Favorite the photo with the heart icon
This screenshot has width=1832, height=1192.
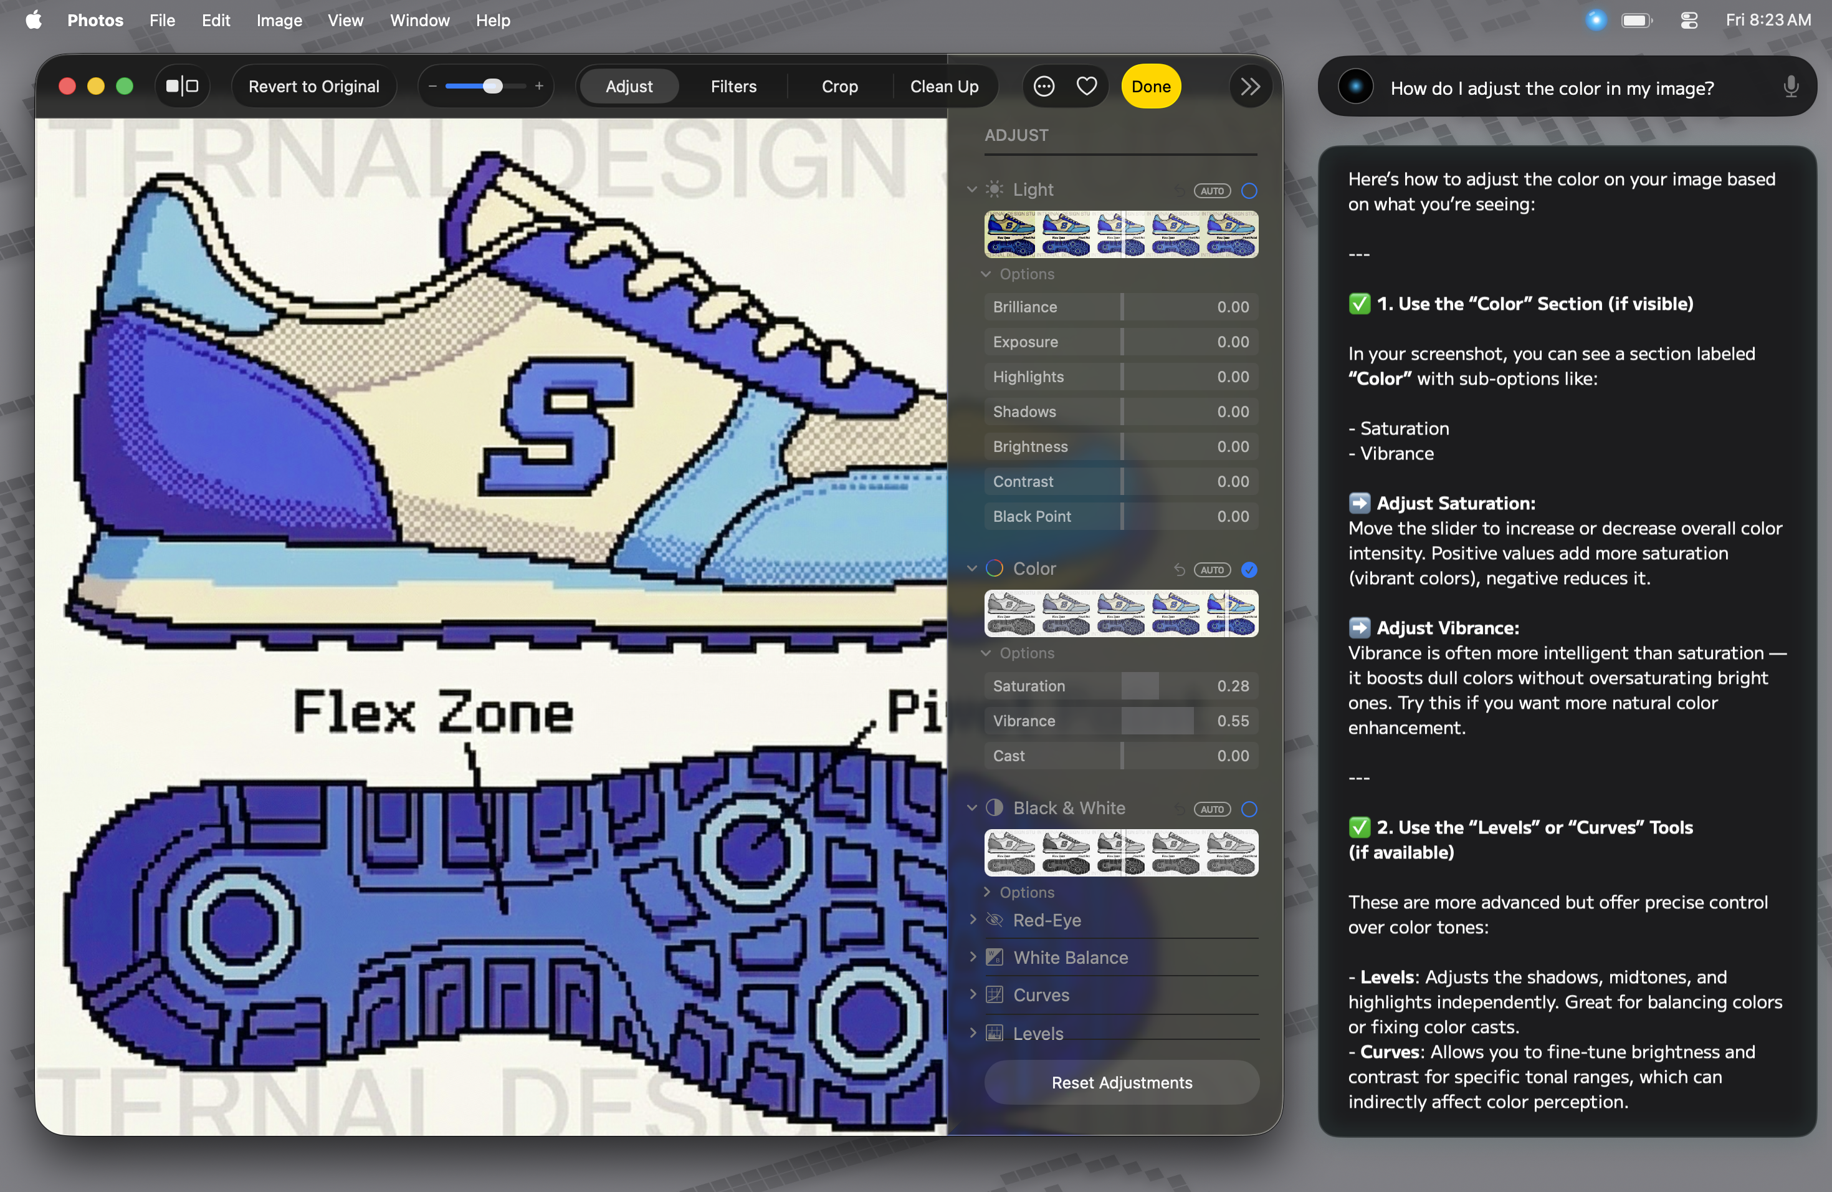[1086, 86]
